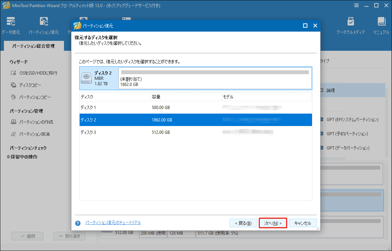
Task: Select ディスクコピー in the sidebar
Action: (26, 85)
